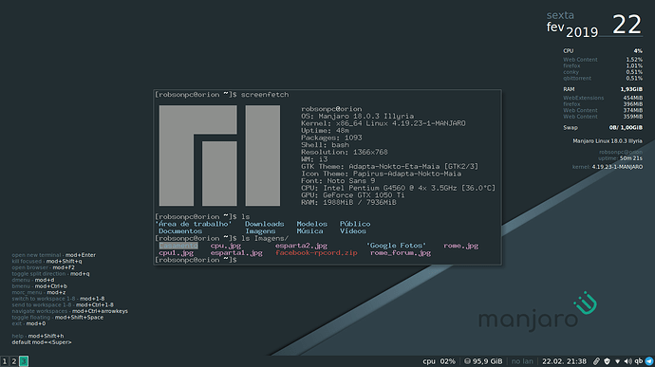The width and height of the screenshot is (655, 367).
Task: Click 'Resolution: 1366x768' line
Action: pos(345,152)
